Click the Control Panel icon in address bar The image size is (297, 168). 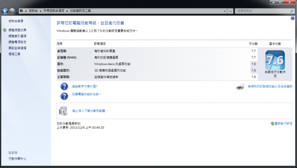click(21, 11)
